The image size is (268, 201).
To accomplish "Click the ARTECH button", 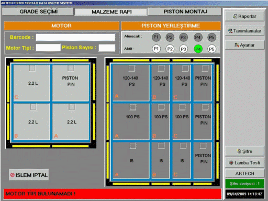I will point(244,174).
